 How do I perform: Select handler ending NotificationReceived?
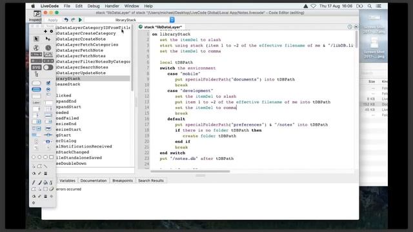click(x=84, y=146)
